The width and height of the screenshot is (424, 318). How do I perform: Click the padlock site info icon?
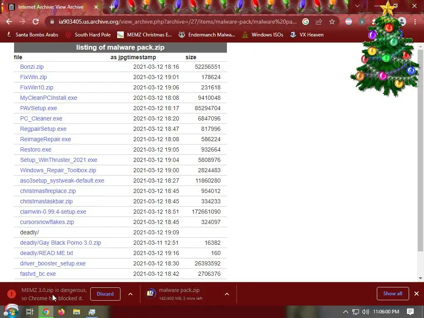coord(52,22)
